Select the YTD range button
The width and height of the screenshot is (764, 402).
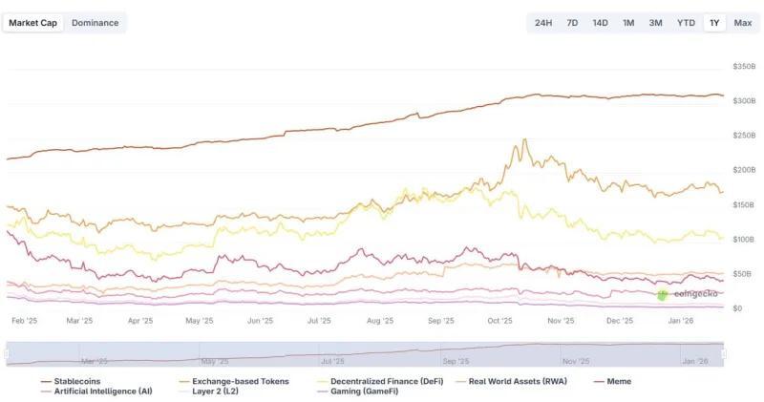coord(686,23)
